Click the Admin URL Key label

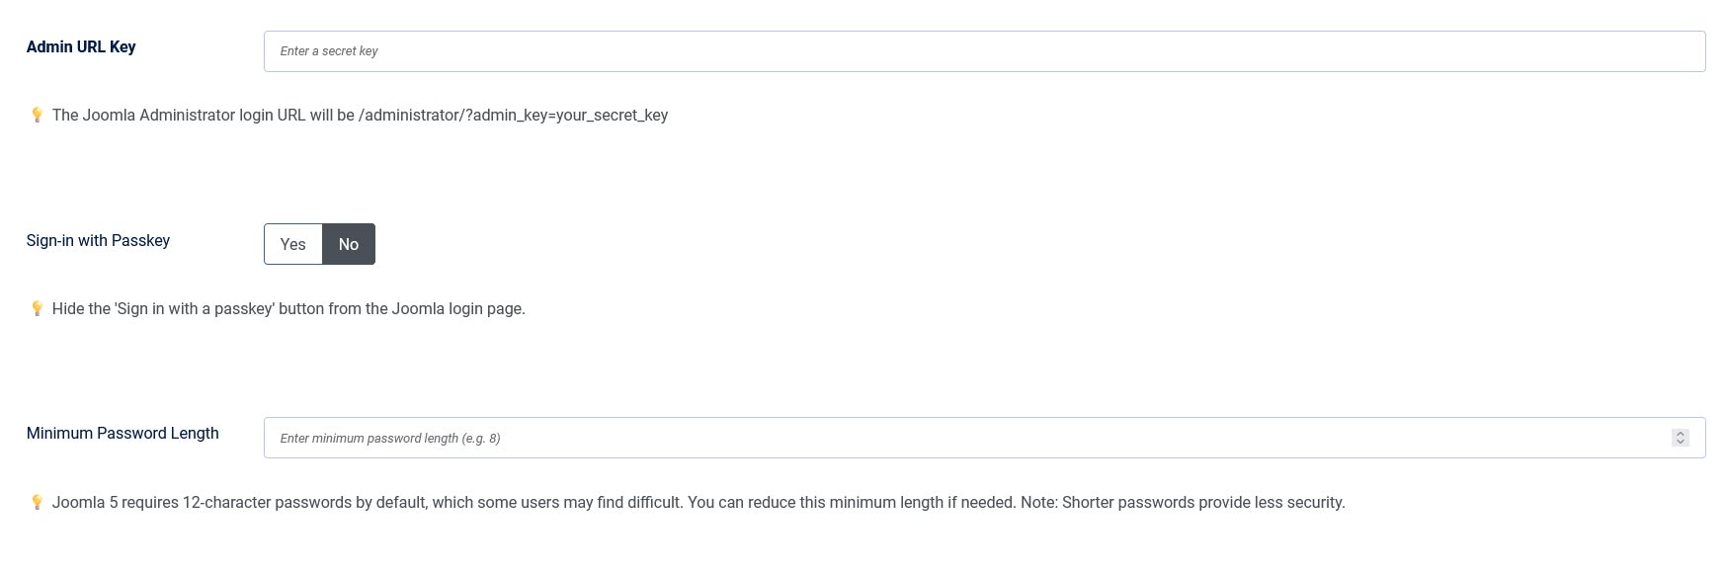pyautogui.click(x=81, y=46)
